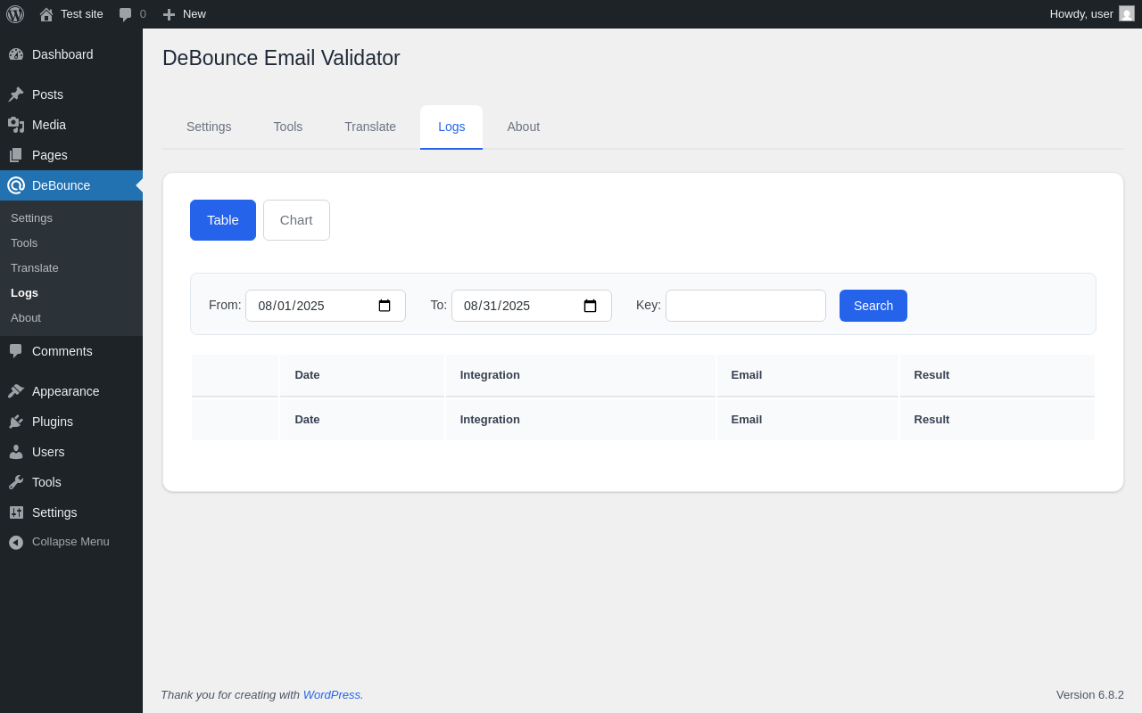
Task: Click the Appearance paintbrush icon
Action: (16, 391)
